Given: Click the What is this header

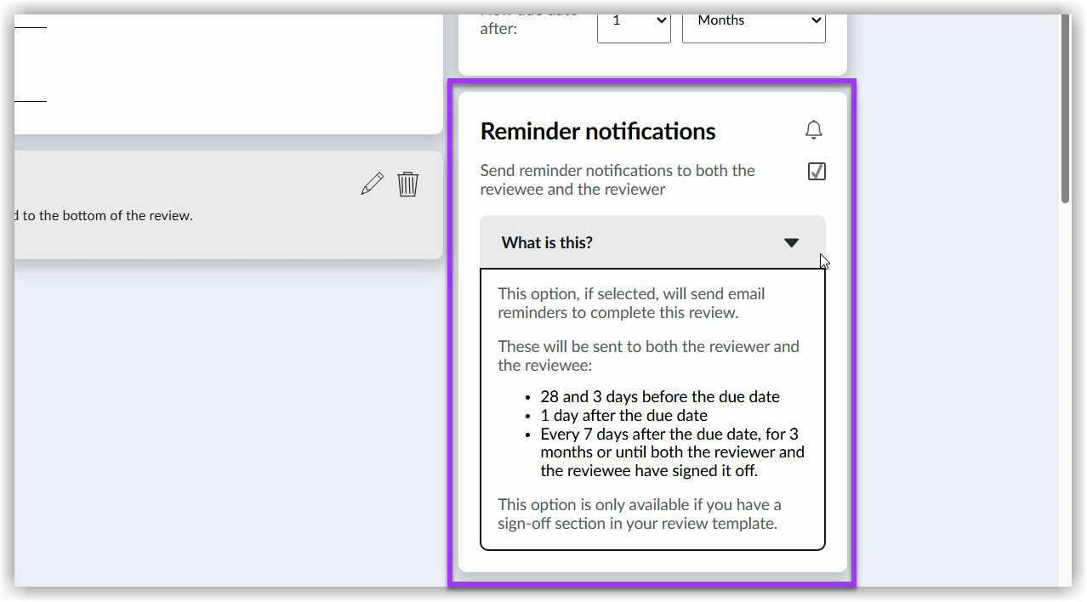Looking at the screenshot, I should pos(546,242).
